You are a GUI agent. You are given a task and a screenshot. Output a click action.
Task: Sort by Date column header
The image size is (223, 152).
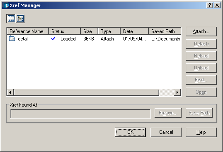click(135, 31)
